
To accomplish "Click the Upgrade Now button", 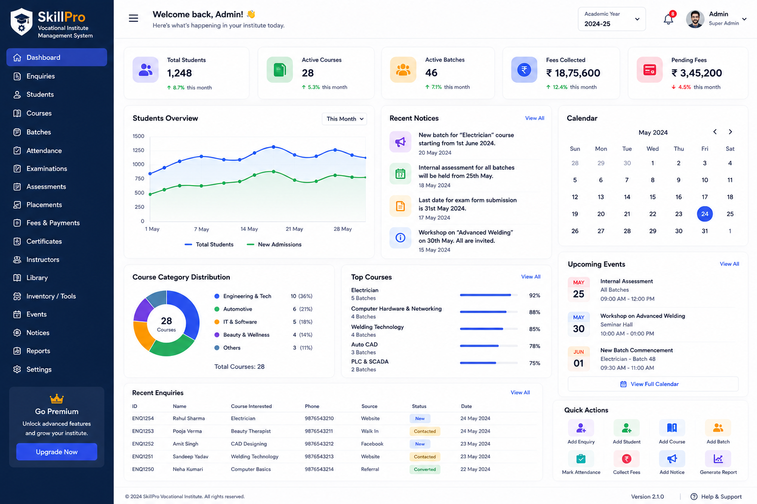I will [57, 452].
